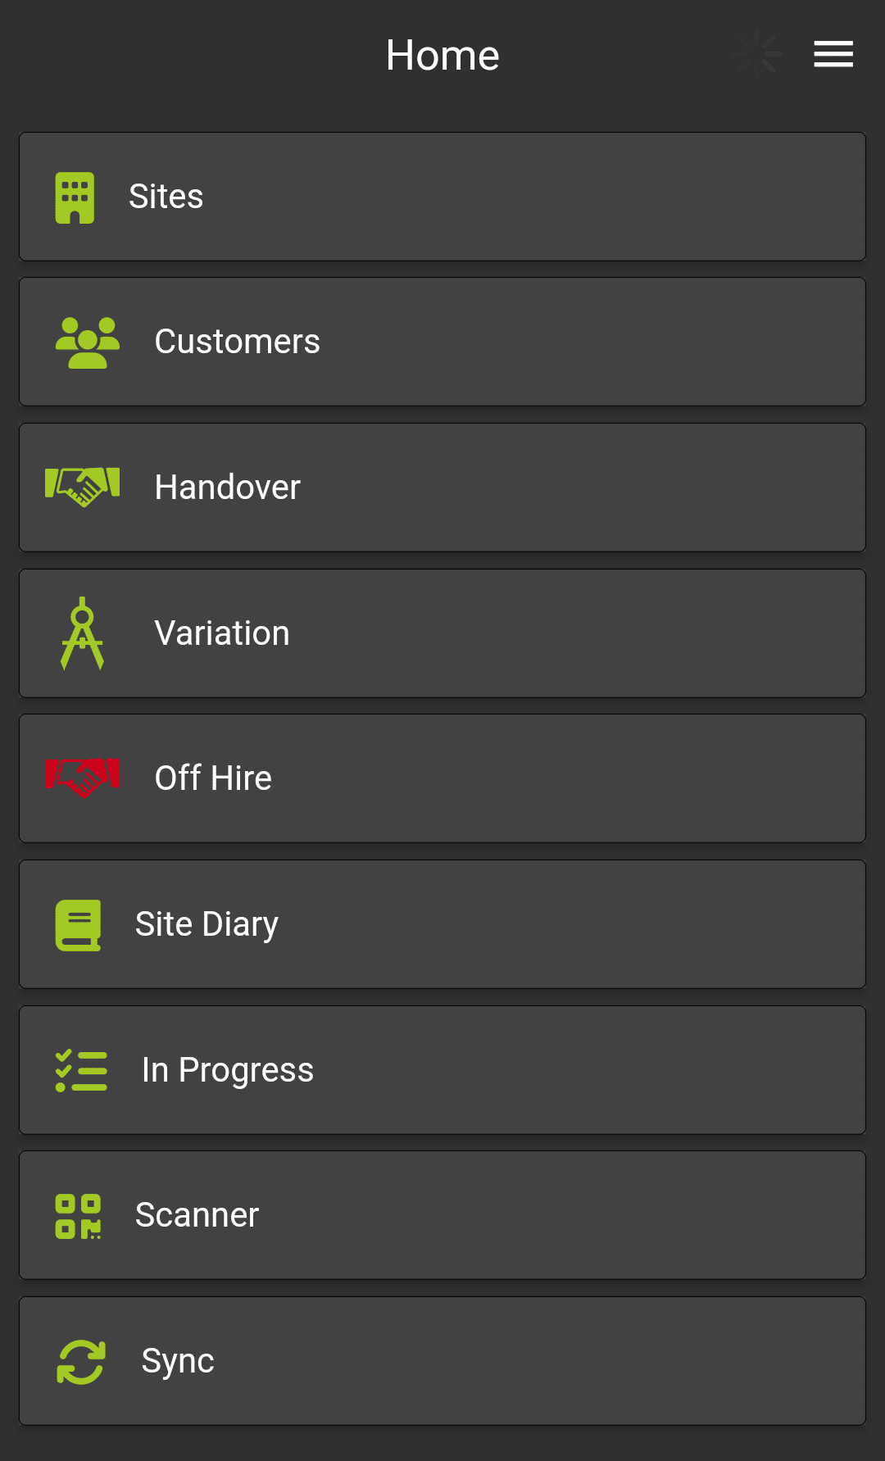Screen dimensions: 885x1461
Task: Click the Scanner QR code icon
Action: pyautogui.click(x=78, y=1216)
